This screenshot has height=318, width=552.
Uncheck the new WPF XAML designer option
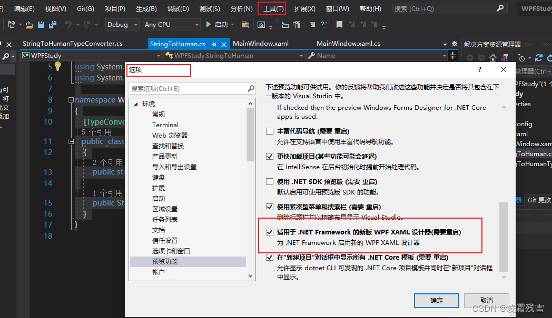(270, 233)
